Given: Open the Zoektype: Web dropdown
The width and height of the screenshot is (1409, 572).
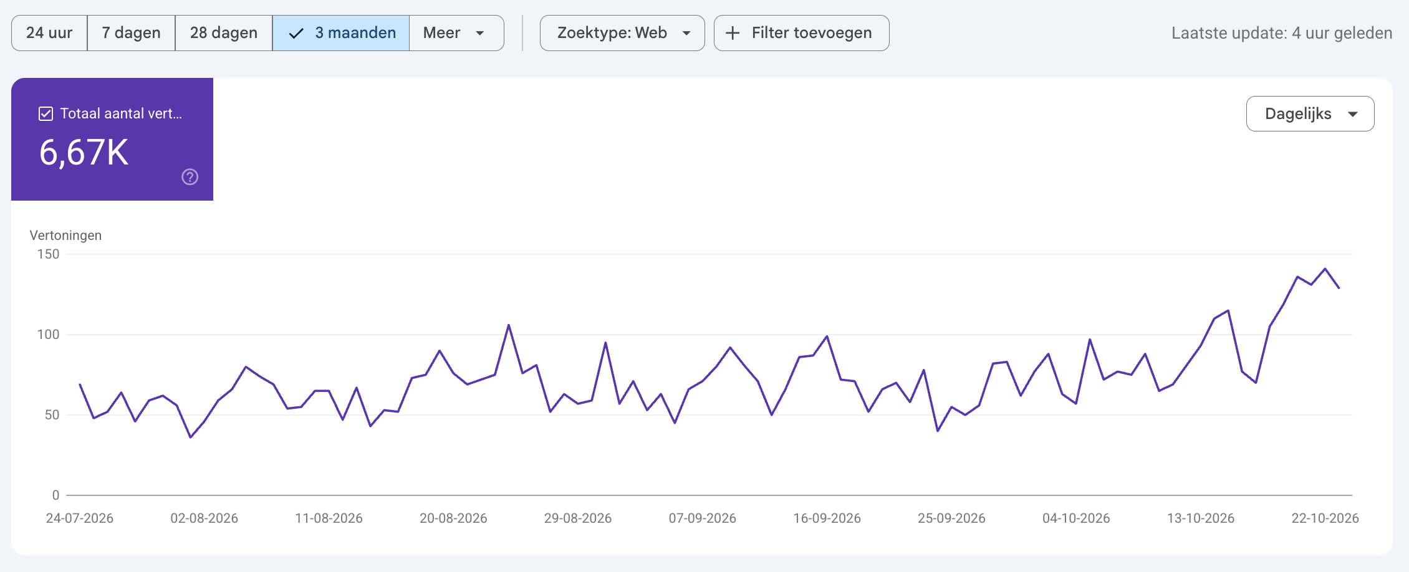Looking at the screenshot, I should [x=622, y=33].
